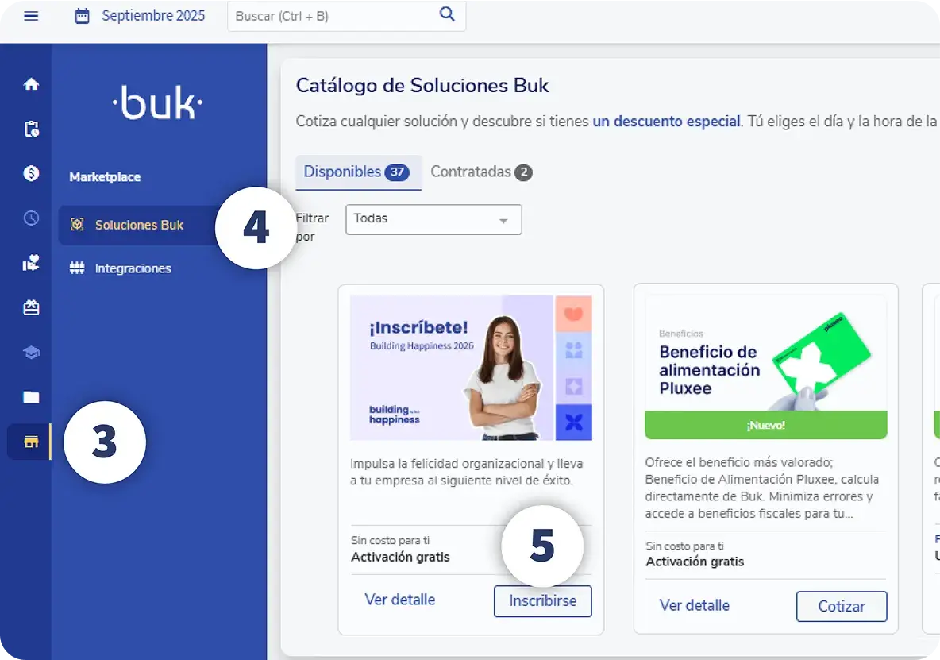
Task: Click the search magnifier icon
Action: [447, 14]
